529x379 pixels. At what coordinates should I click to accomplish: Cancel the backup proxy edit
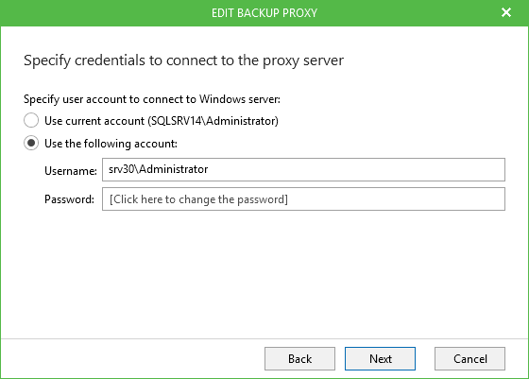469,358
